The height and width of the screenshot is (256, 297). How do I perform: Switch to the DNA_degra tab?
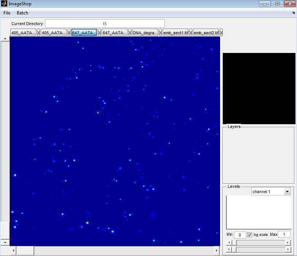tap(145, 33)
